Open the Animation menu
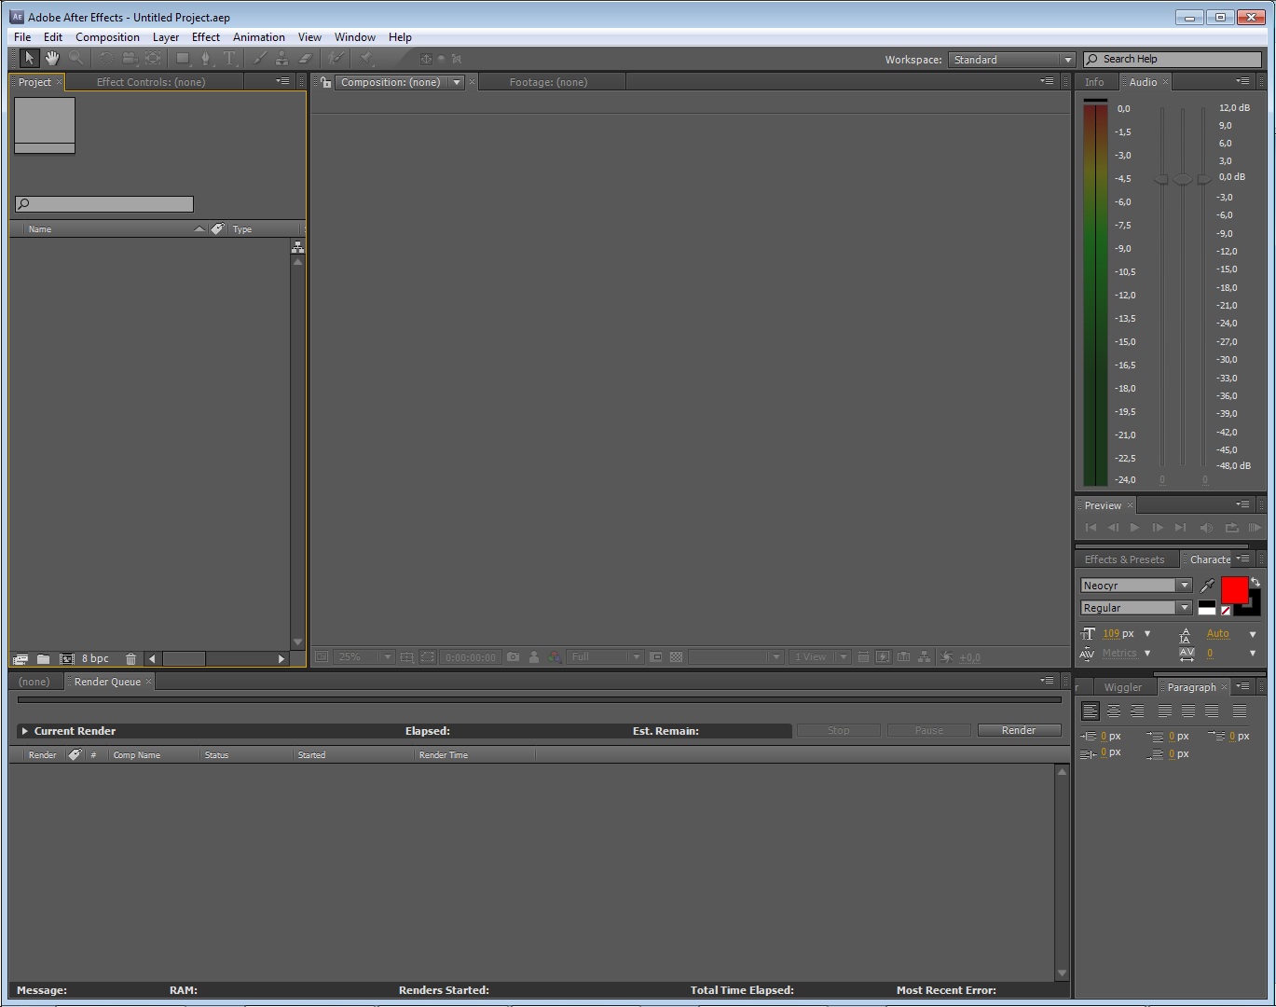This screenshot has height=1007, width=1276. coord(259,37)
